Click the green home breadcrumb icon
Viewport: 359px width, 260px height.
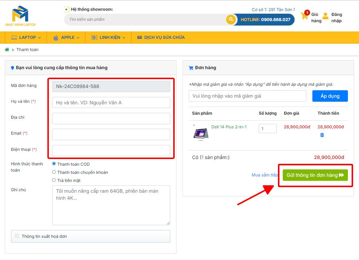pos(7,50)
